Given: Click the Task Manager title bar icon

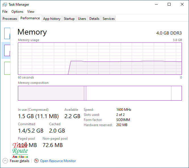Looking at the screenshot, I should tap(5, 5).
